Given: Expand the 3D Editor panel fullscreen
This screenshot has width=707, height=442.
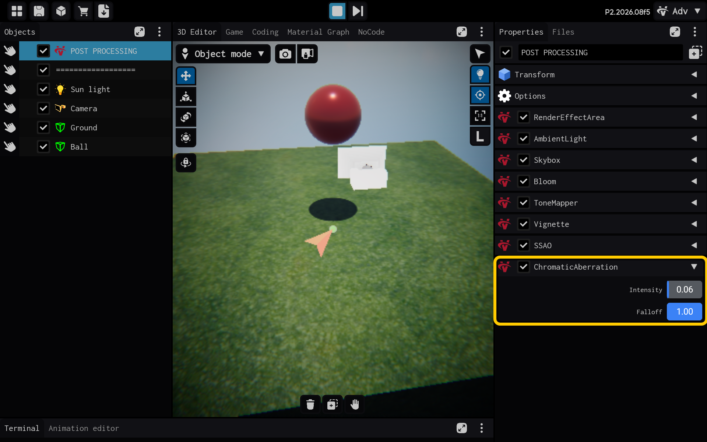Looking at the screenshot, I should click(x=462, y=32).
